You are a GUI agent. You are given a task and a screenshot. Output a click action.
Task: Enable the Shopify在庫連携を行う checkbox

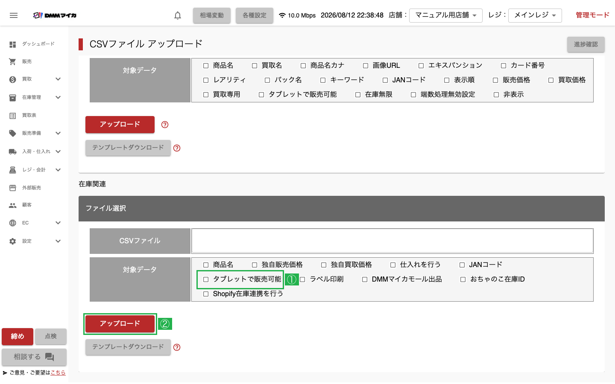click(x=206, y=294)
